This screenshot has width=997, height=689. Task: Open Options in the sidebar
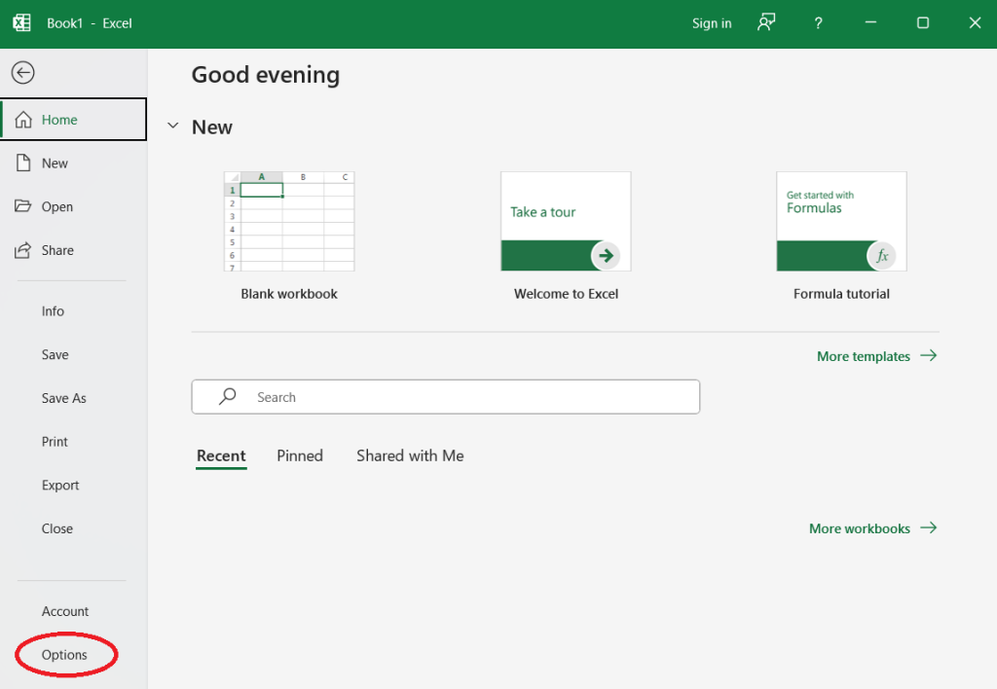[x=64, y=655]
